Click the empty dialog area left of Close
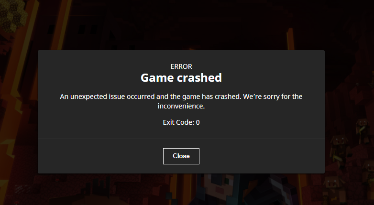The width and height of the screenshot is (374, 205). [x=100, y=156]
